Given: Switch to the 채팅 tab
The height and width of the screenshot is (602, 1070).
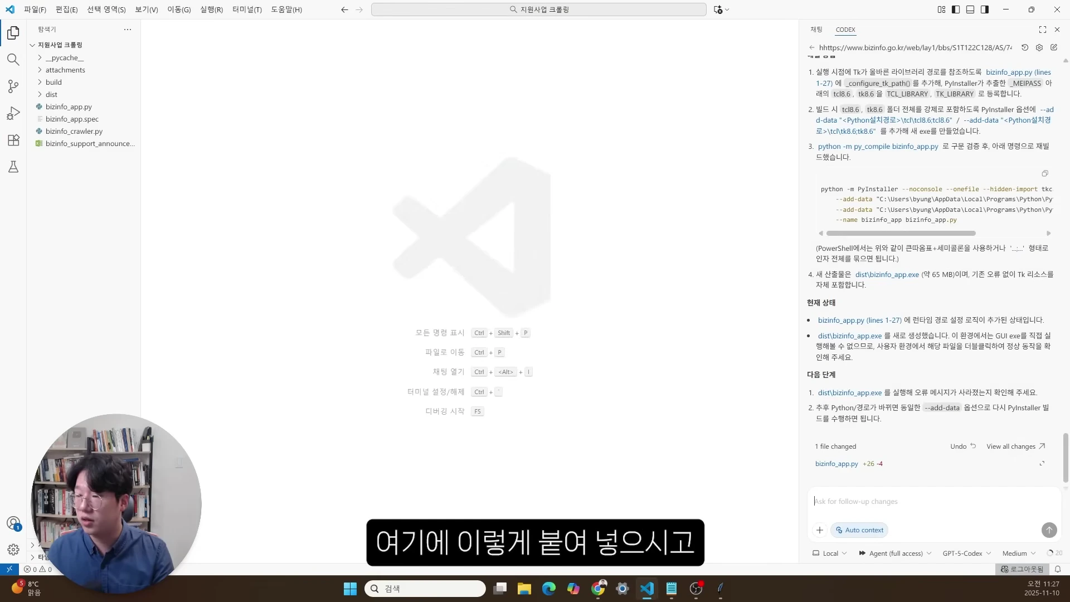Looking at the screenshot, I should click(816, 30).
